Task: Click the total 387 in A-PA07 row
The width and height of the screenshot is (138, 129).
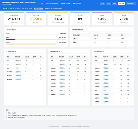Action: click(x=128, y=72)
